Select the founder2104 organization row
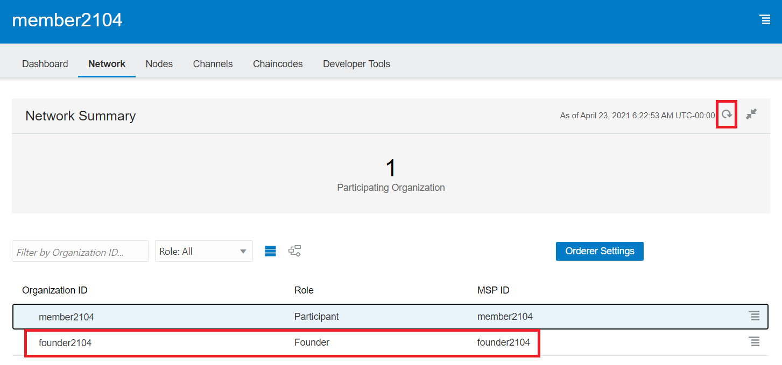782x365 pixels. [65, 342]
